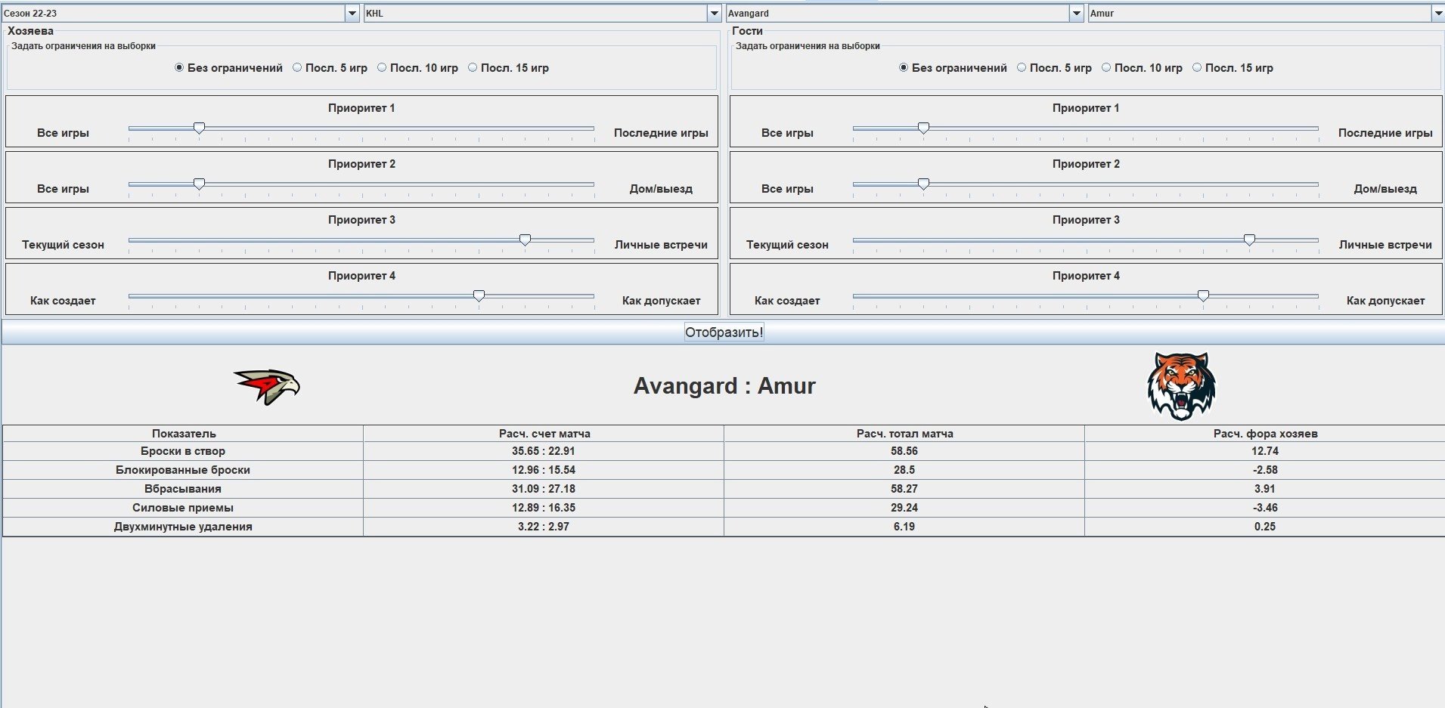
Task: Select 'Посл. 5 игр' for home team
Action: [x=297, y=68]
